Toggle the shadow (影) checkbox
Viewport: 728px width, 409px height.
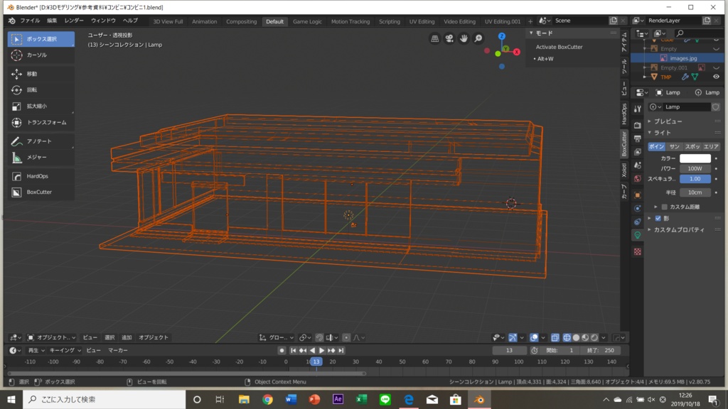658,218
